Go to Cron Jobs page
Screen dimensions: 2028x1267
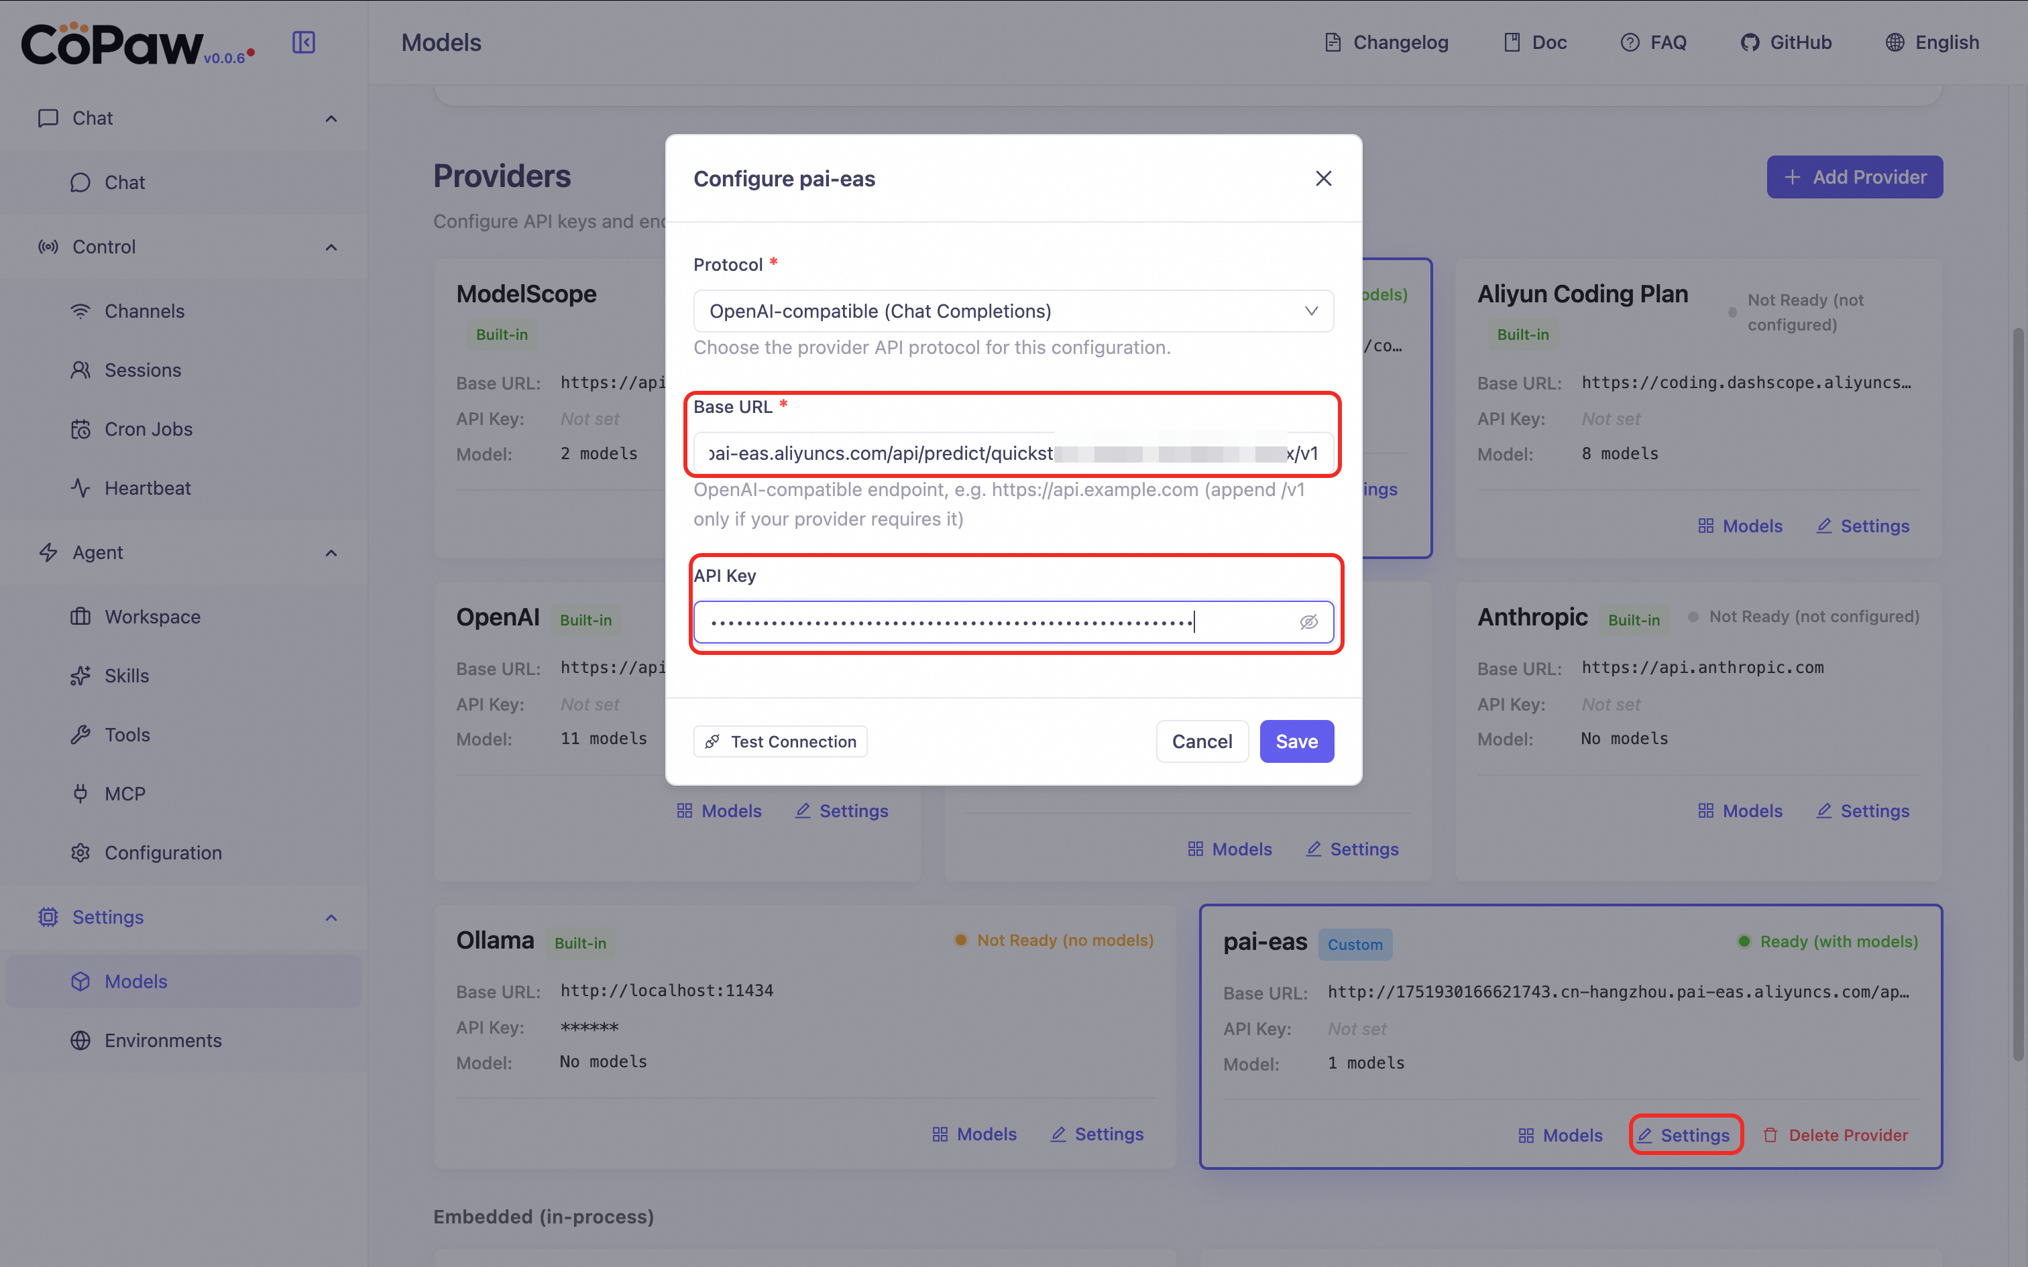(x=148, y=429)
